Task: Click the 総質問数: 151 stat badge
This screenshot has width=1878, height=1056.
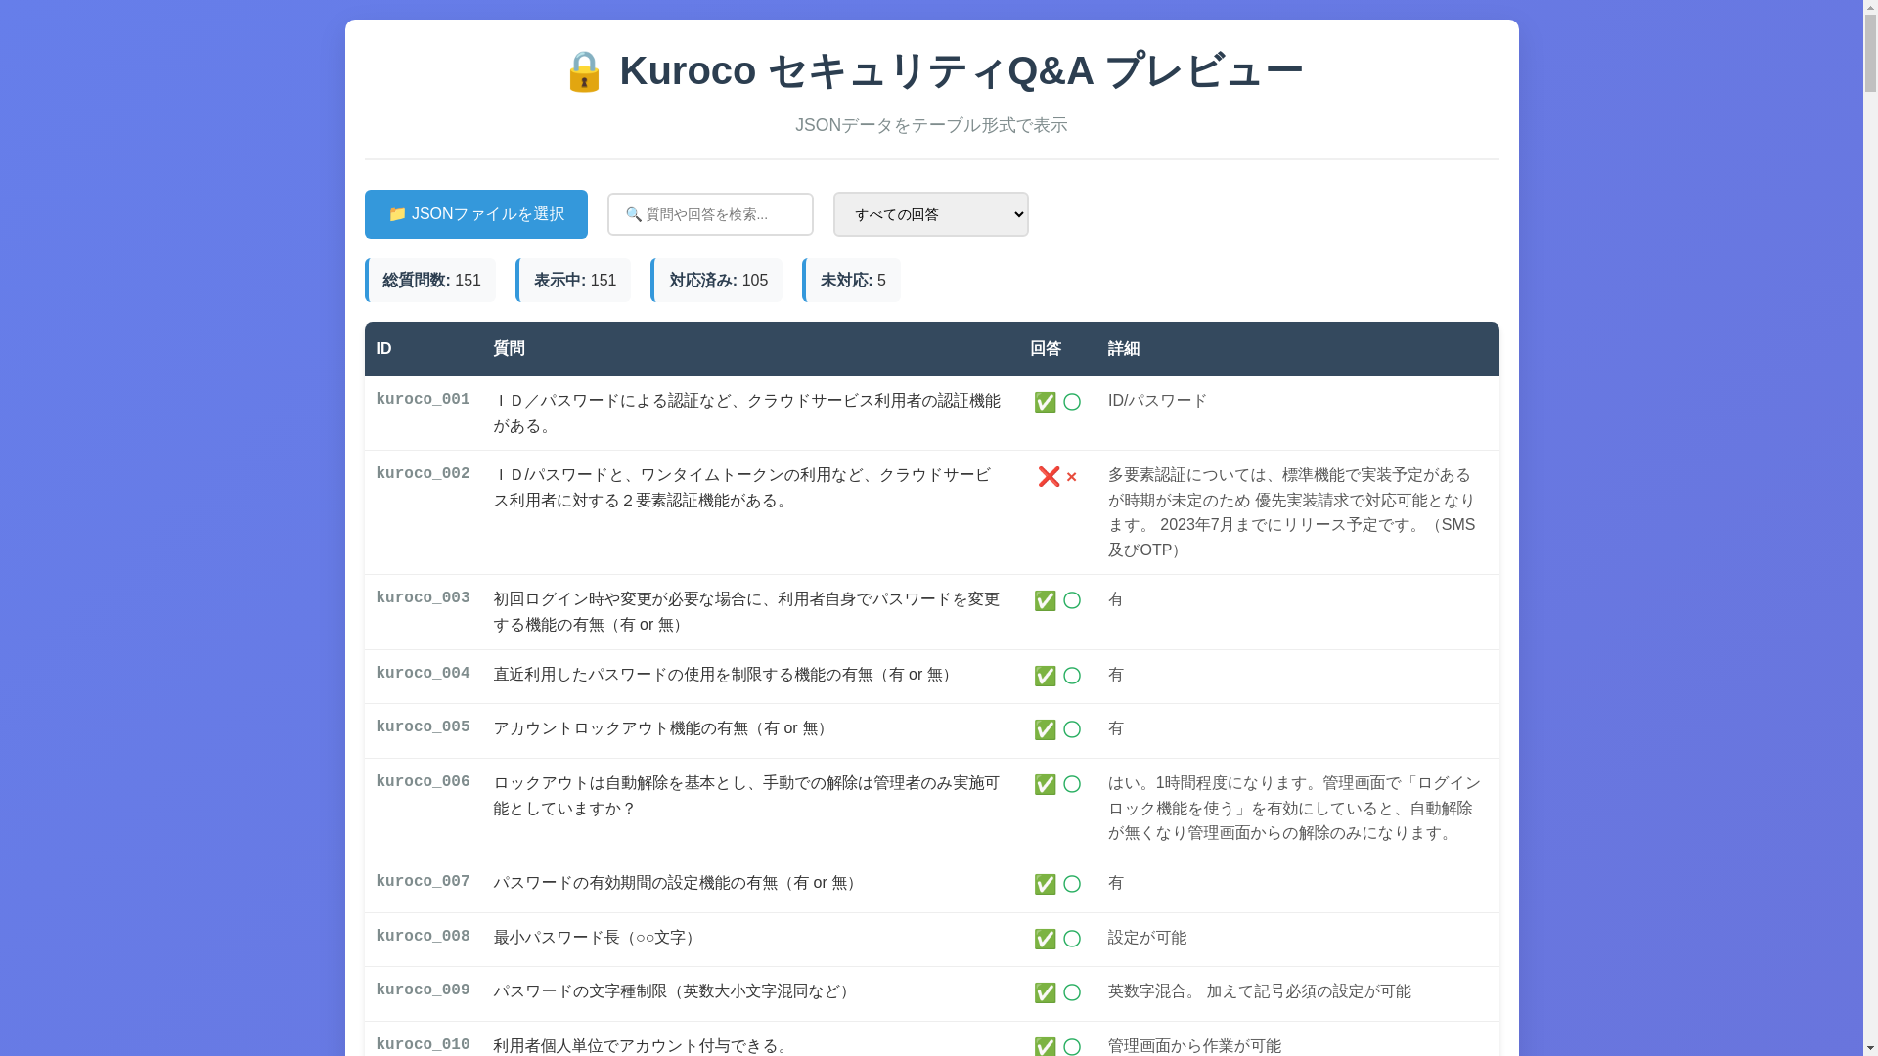Action: [x=430, y=281]
